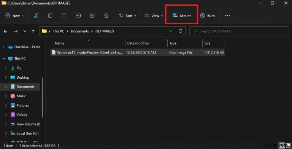Click the Paste clipboard icon
Screen dimensions: 292x149
(64, 16)
